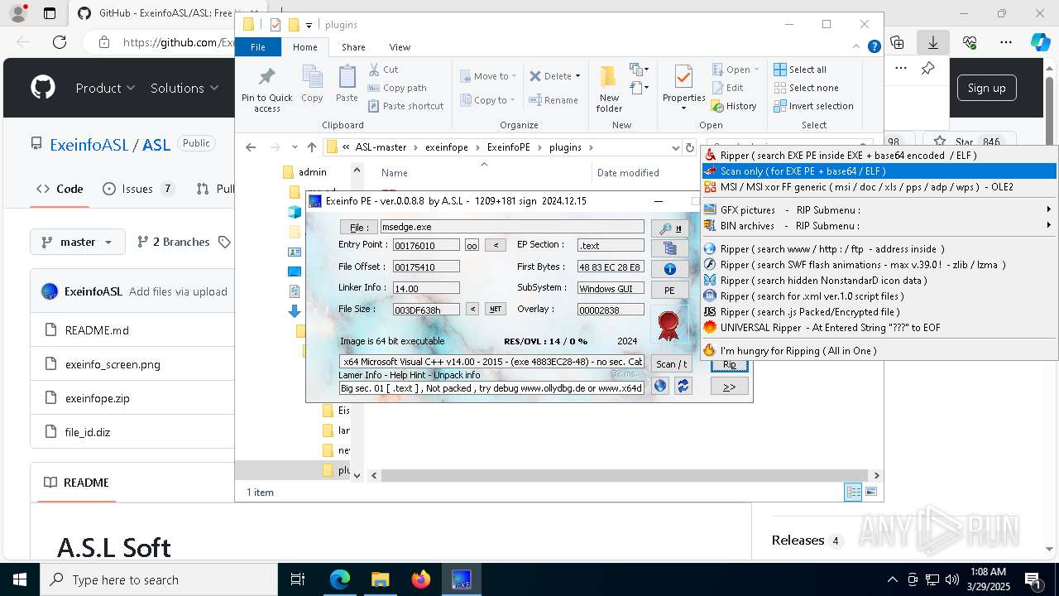Click the .NET button next to File Size

[496, 309]
